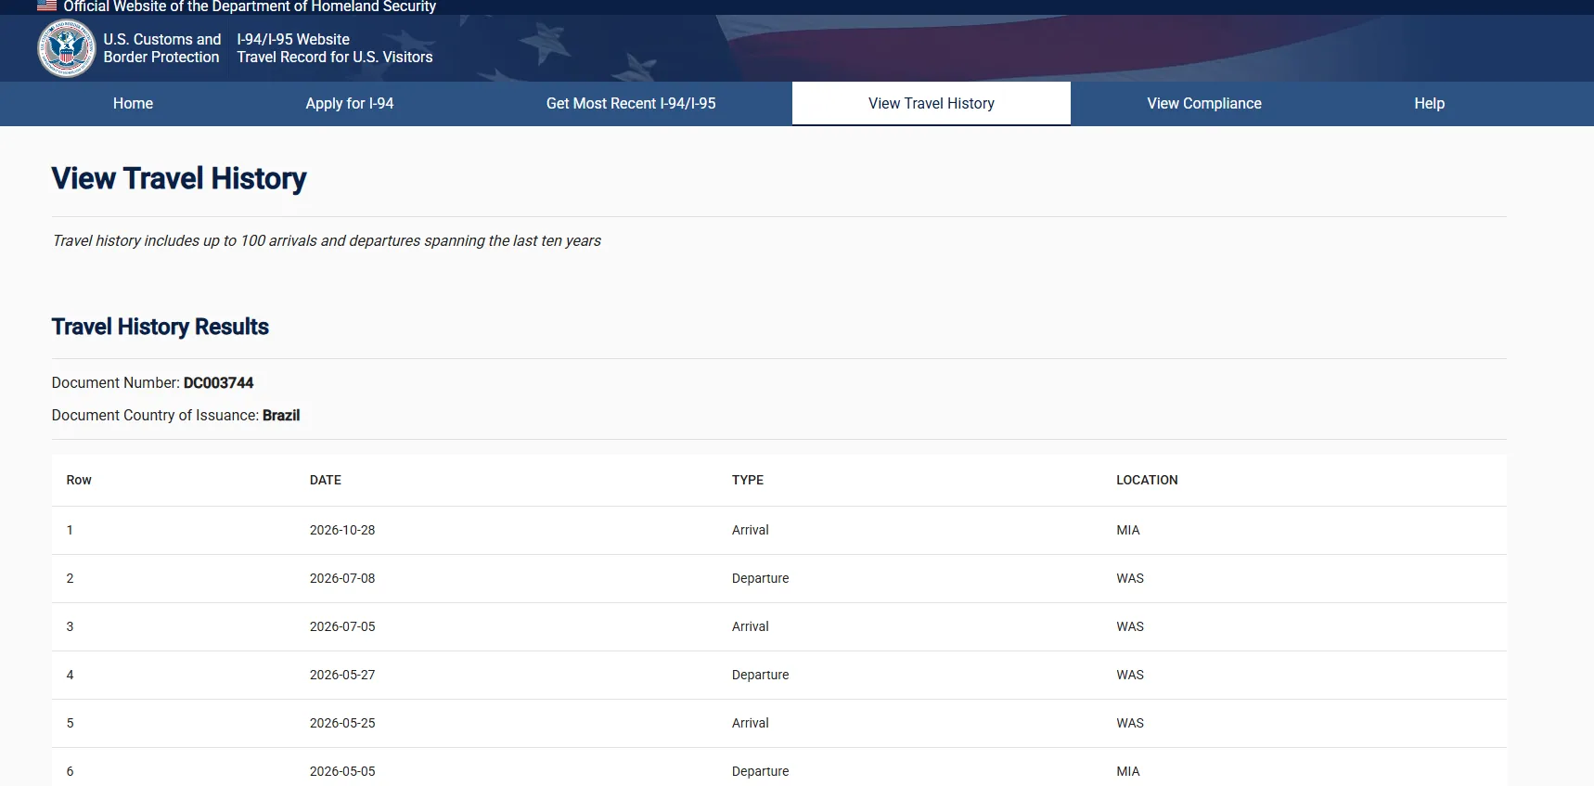Click Official Website of Homeland Security text
1594x786 pixels.
(x=250, y=6)
